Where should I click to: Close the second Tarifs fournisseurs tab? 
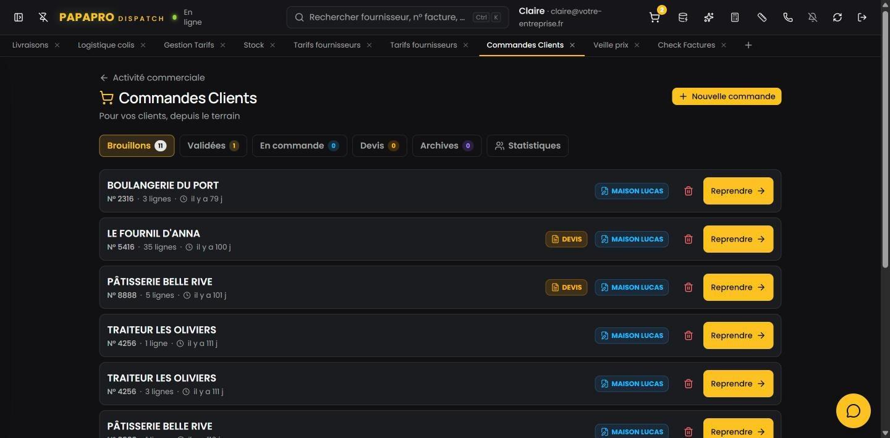click(465, 45)
